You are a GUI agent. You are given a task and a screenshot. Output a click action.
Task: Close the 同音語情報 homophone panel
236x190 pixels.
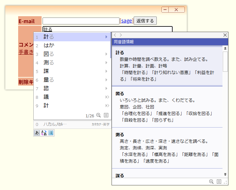pyautogui.click(x=225, y=35)
